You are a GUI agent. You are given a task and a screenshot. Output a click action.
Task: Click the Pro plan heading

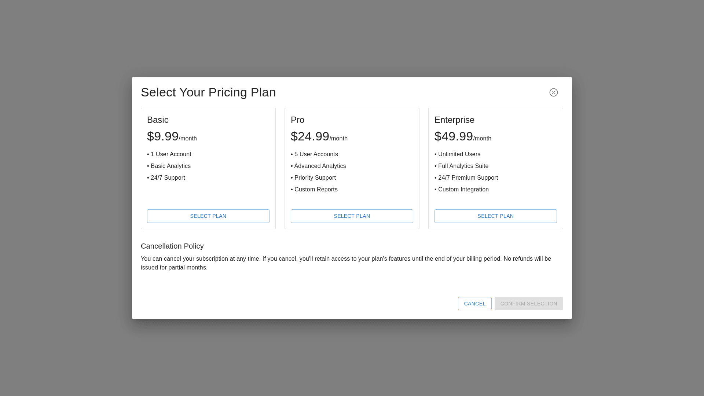pyautogui.click(x=297, y=120)
